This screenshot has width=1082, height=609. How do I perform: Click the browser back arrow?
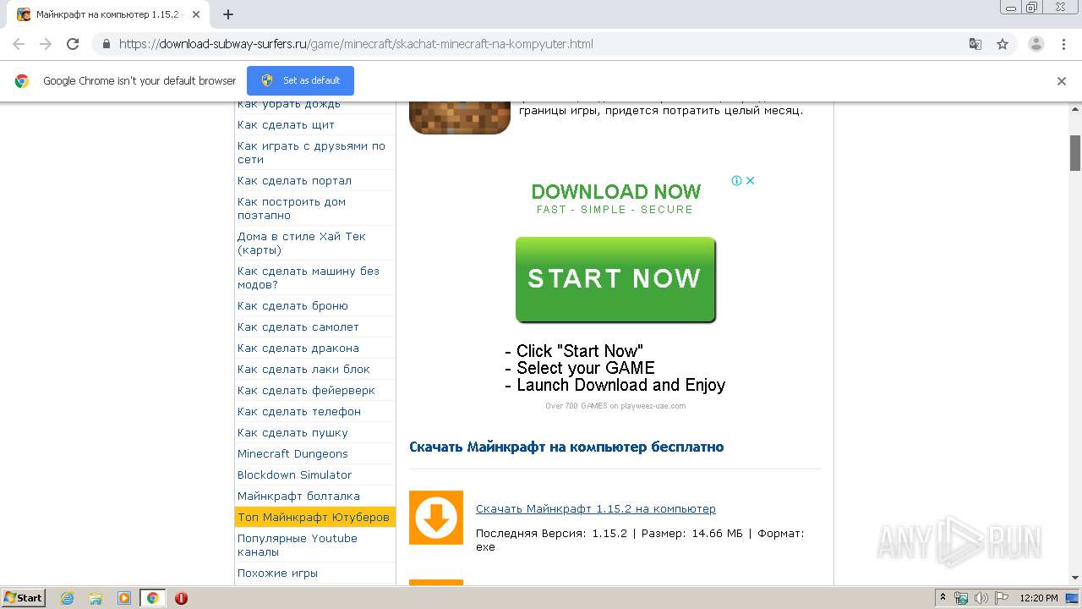click(x=19, y=44)
